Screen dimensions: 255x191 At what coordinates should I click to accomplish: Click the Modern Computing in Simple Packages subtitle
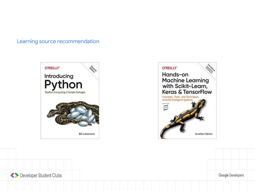(65, 92)
